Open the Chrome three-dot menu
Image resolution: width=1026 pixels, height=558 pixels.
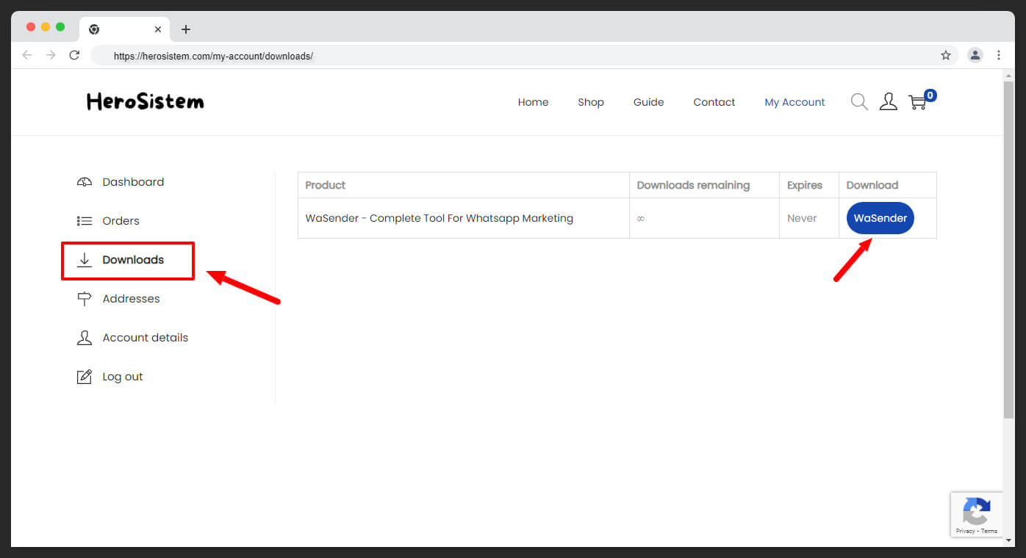[x=999, y=55]
